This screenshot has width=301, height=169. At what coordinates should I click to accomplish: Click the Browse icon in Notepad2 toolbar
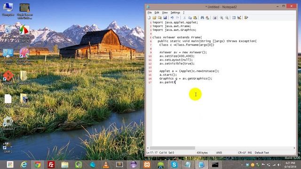pos(160,18)
